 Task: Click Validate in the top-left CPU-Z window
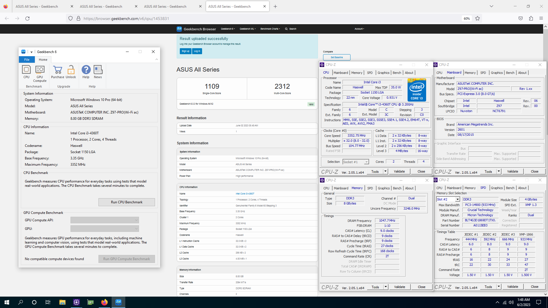pos(399,171)
